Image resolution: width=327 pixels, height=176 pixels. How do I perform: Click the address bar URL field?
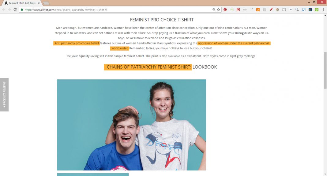click(x=117, y=10)
